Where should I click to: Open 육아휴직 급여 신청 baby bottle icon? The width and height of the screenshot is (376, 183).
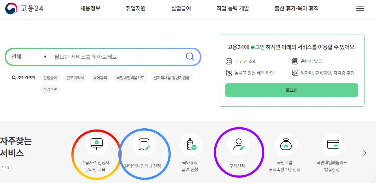[x=191, y=143]
